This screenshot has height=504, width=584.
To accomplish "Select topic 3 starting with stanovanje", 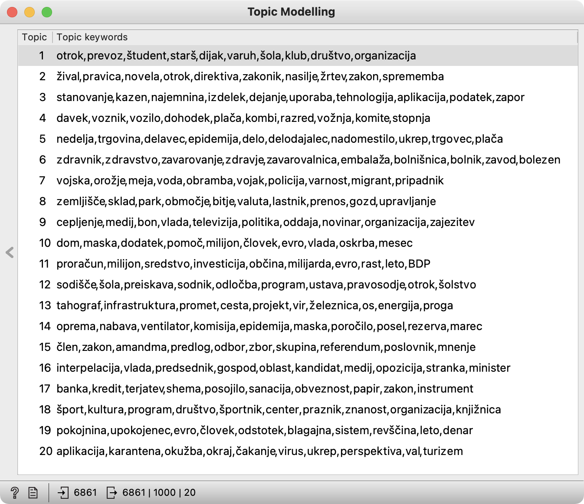I will coord(290,97).
